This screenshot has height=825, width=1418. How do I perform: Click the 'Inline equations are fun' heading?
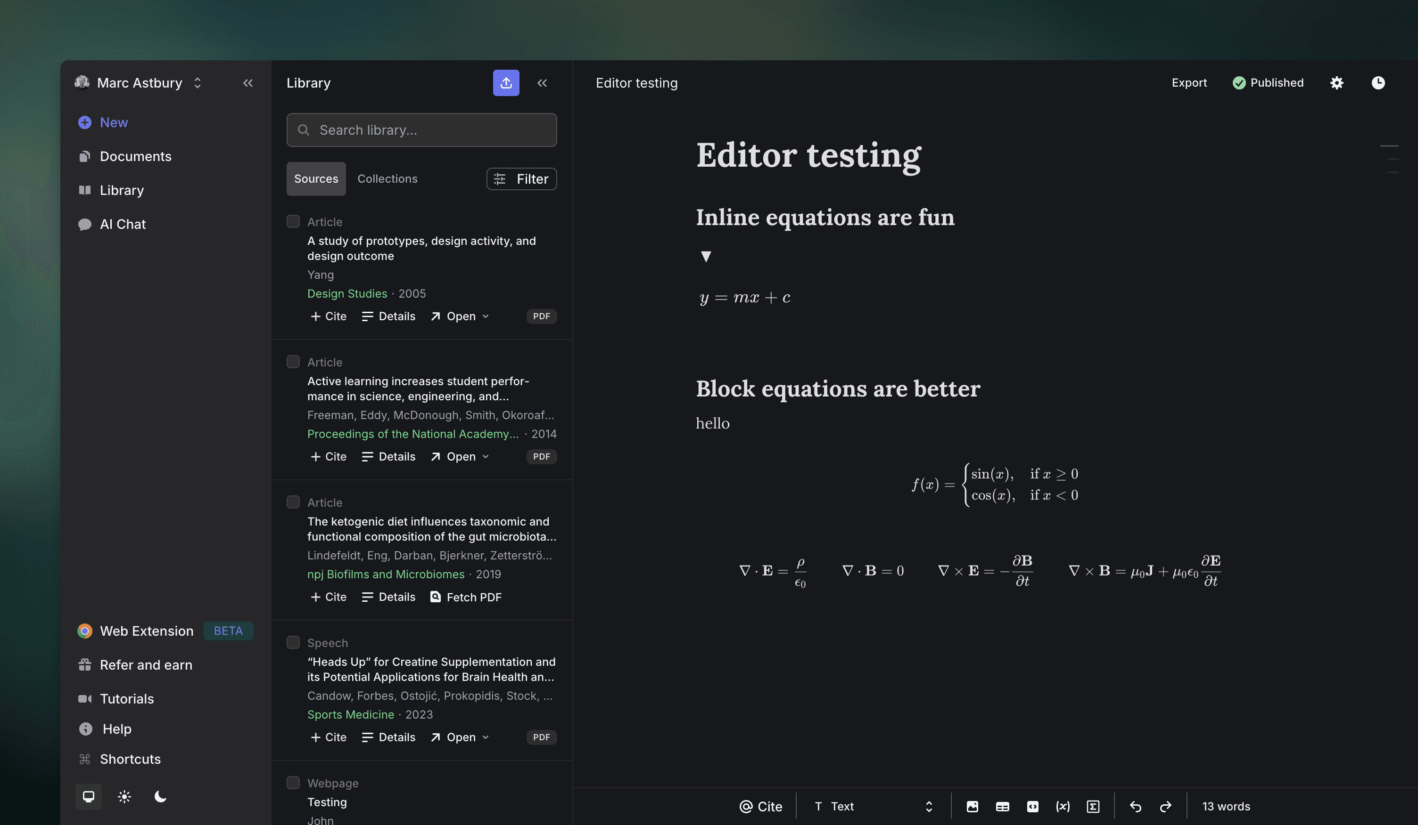pos(825,218)
